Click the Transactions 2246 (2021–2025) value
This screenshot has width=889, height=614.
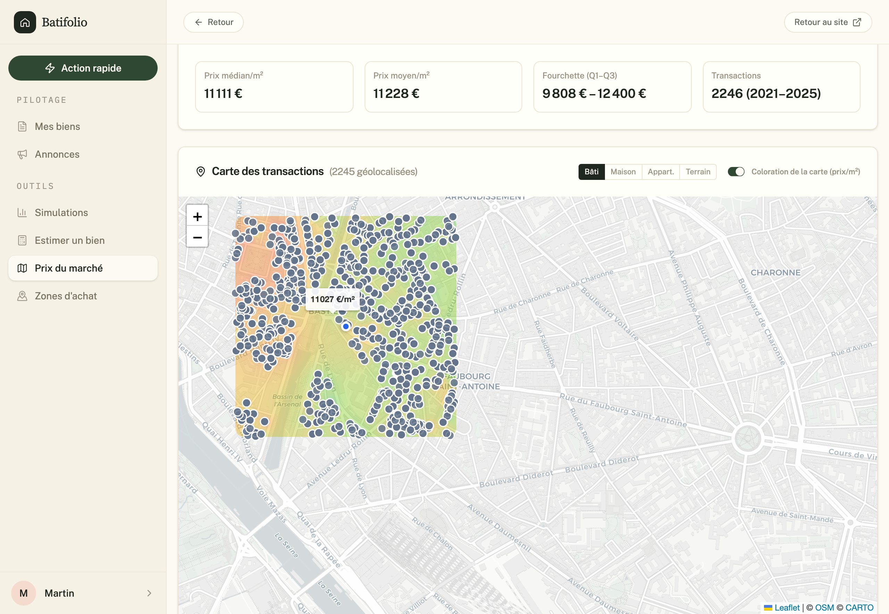point(766,93)
